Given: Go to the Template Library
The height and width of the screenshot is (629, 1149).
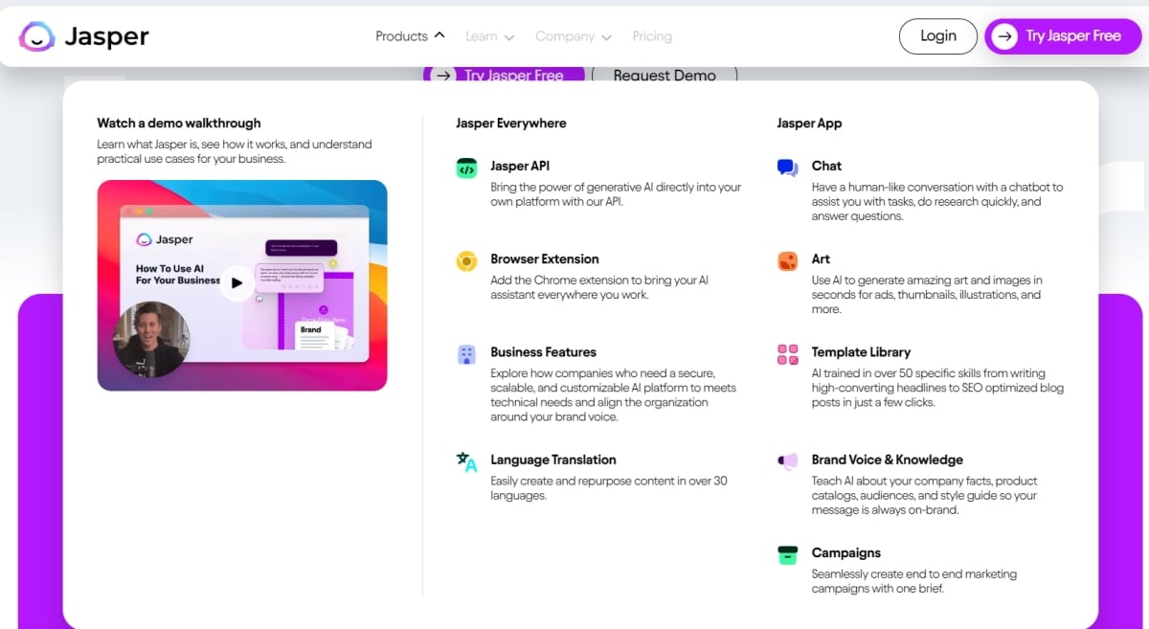Looking at the screenshot, I should coord(861,351).
